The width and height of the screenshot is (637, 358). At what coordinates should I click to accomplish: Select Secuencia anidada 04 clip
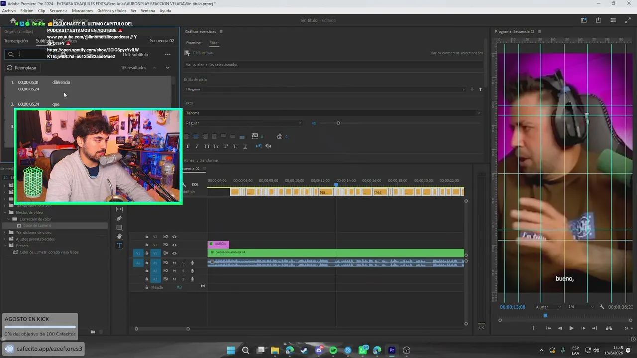click(x=335, y=253)
